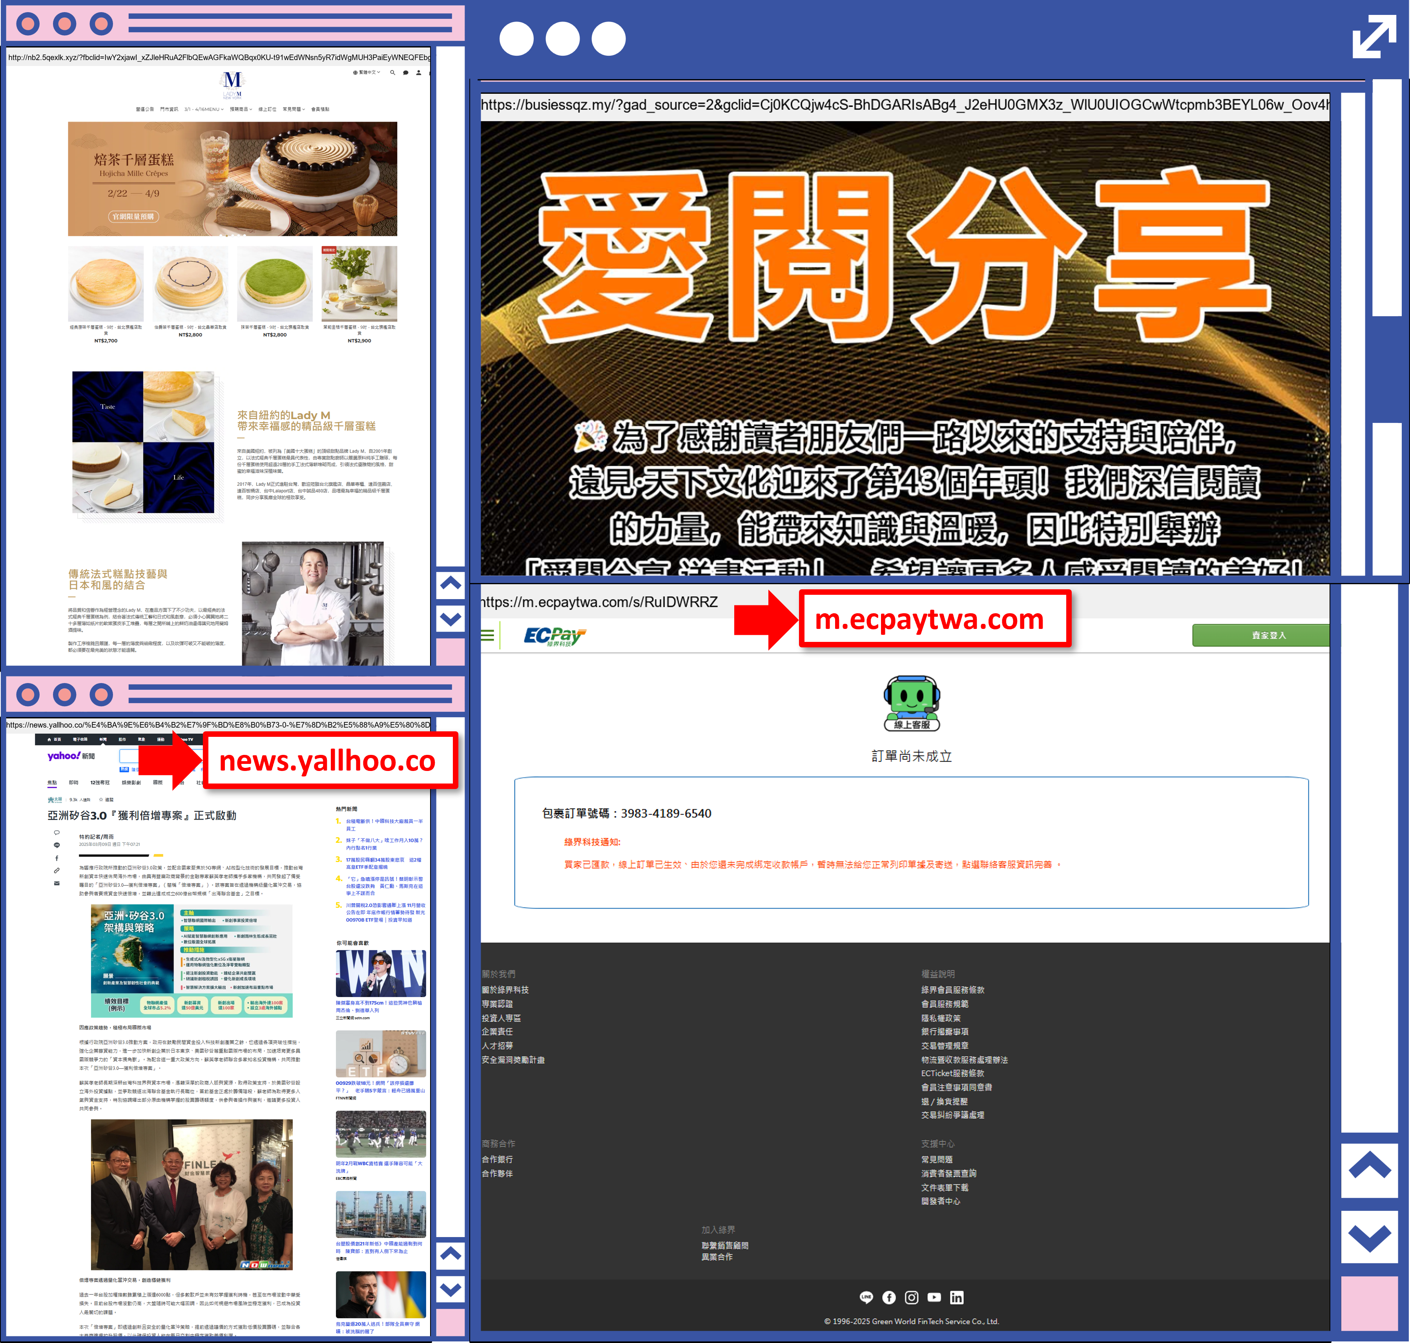Share Yahoo article via email icon
The image size is (1410, 1343).
click(57, 883)
